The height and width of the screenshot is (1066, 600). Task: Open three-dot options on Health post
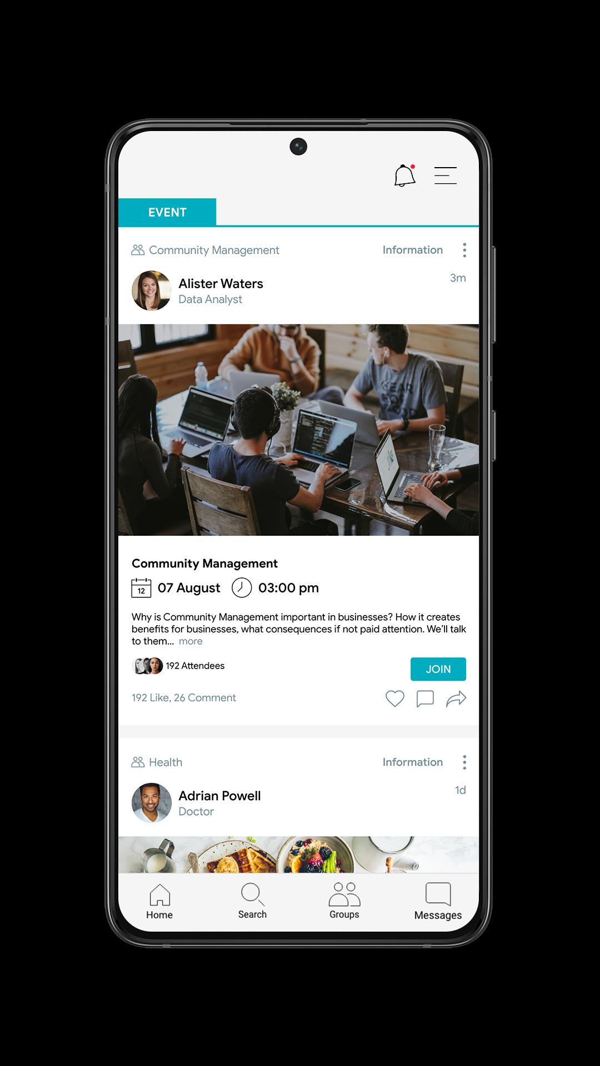[464, 762]
